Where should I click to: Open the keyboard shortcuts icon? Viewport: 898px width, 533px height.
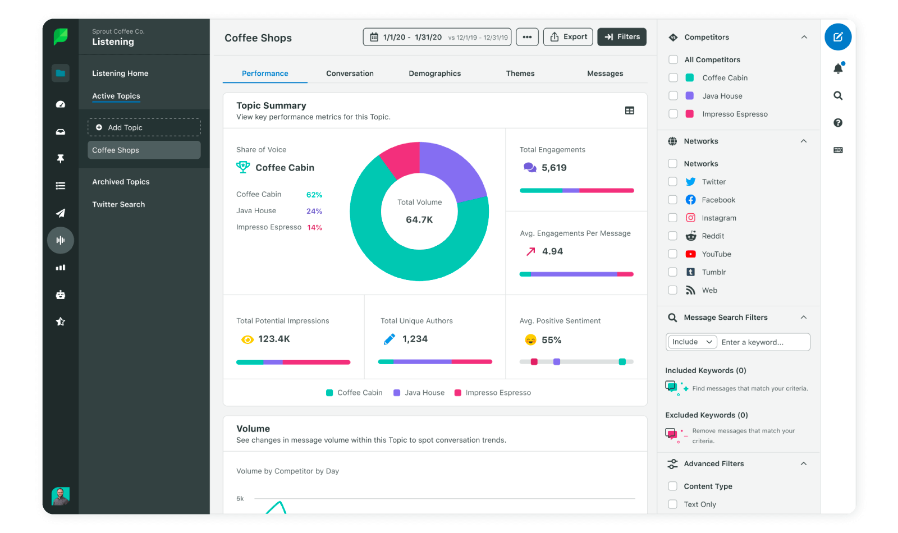click(838, 150)
